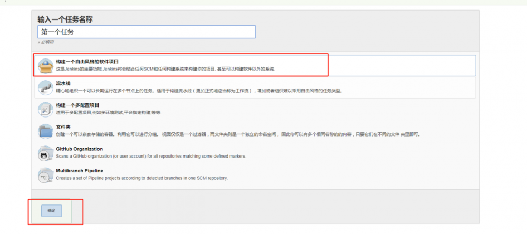This screenshot has height=234, width=527.
Task: Pick the 构建一个多配置项目 title
Action: [x=77, y=105]
